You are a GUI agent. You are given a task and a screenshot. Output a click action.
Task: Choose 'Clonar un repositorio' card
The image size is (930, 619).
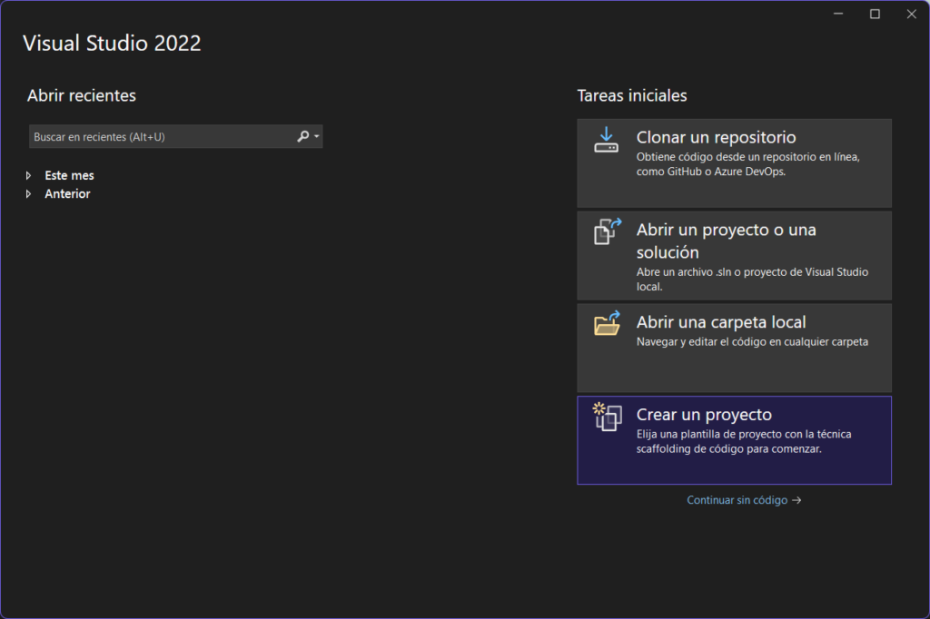point(734,163)
